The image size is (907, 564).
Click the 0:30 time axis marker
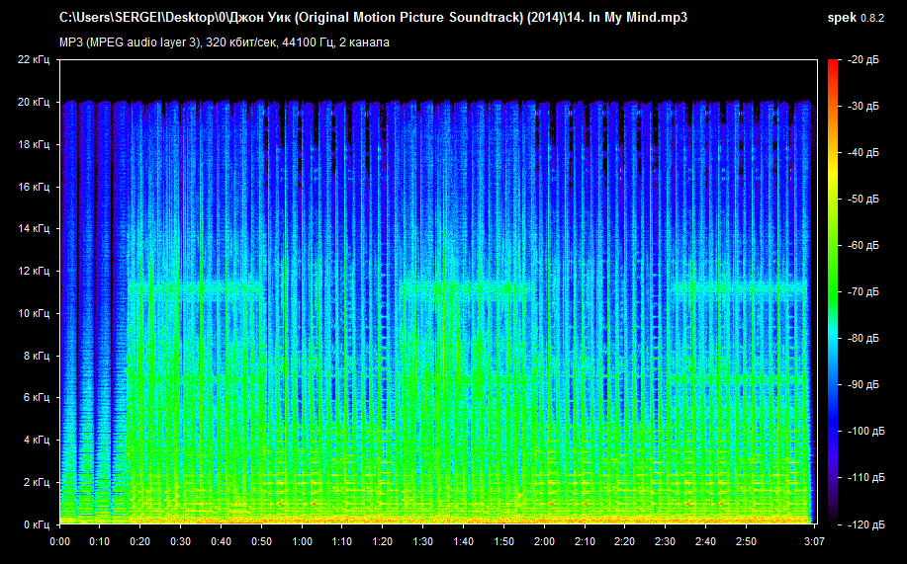181,542
